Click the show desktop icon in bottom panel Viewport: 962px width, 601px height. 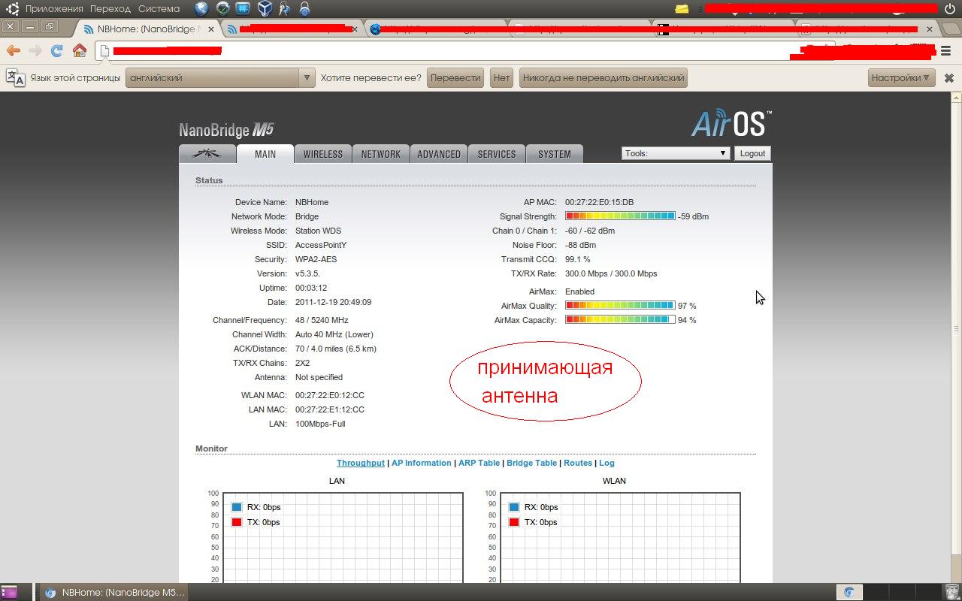click(x=10, y=592)
